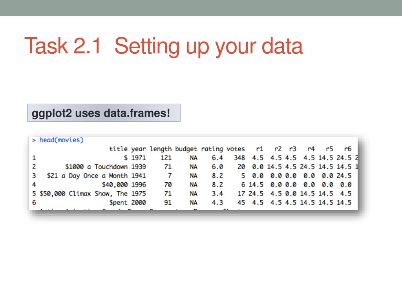
Task: Click the votes value '348'
Action: coord(239,158)
